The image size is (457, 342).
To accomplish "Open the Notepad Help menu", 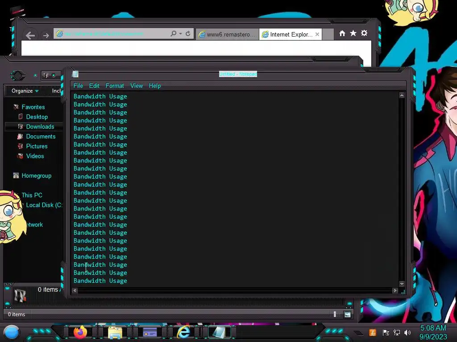I will pos(155,86).
